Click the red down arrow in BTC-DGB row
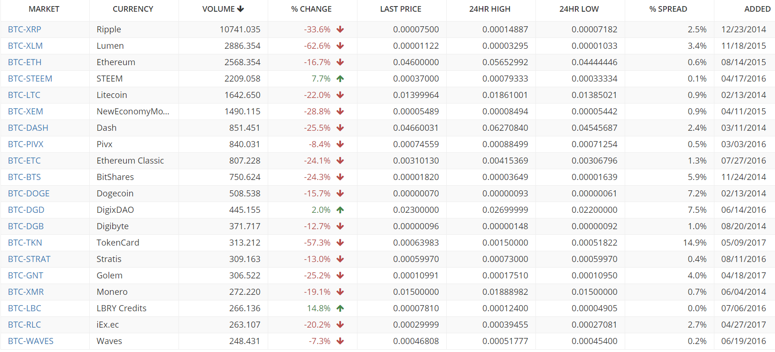 (340, 226)
